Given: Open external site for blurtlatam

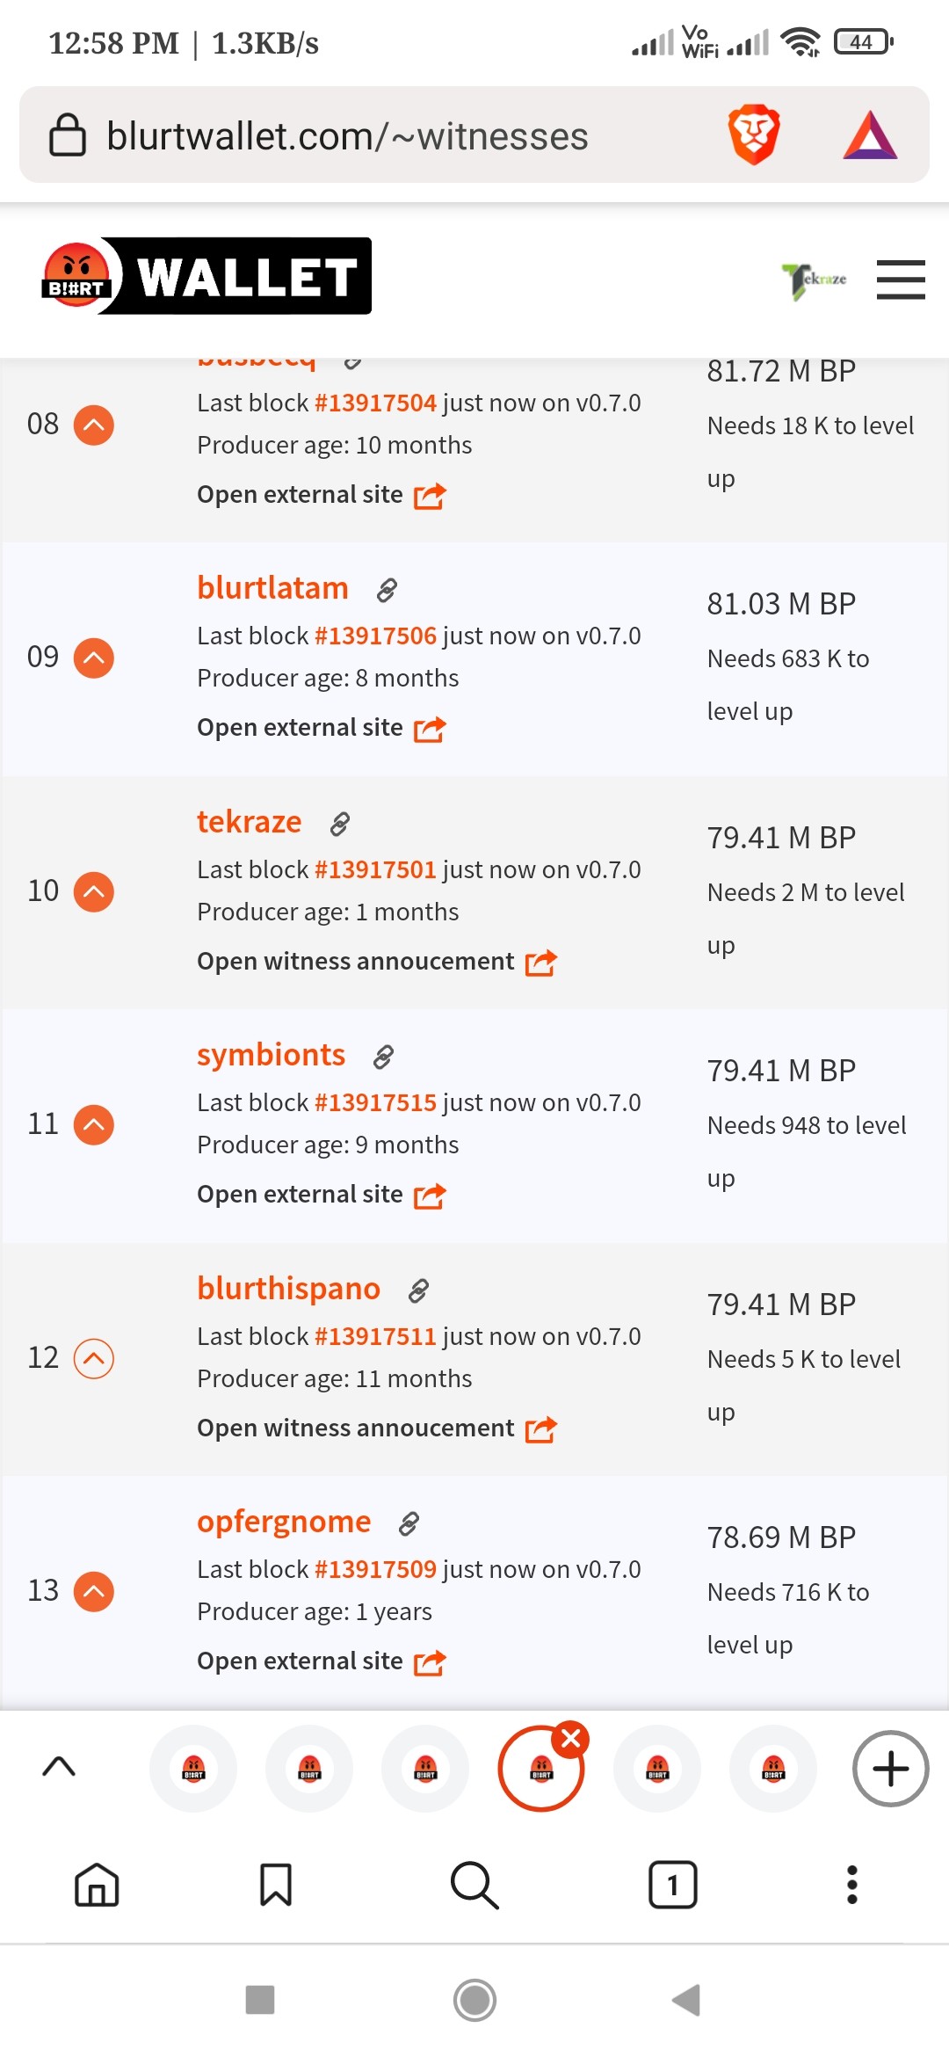Looking at the screenshot, I should coord(322,728).
